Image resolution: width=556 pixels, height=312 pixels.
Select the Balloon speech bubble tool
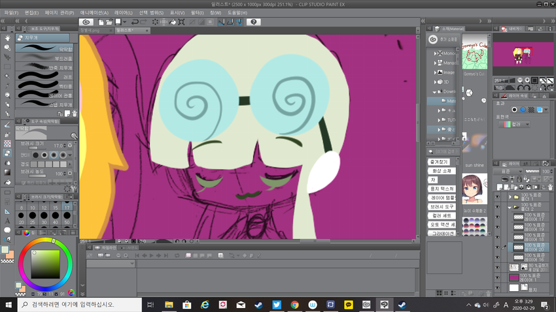click(7, 230)
